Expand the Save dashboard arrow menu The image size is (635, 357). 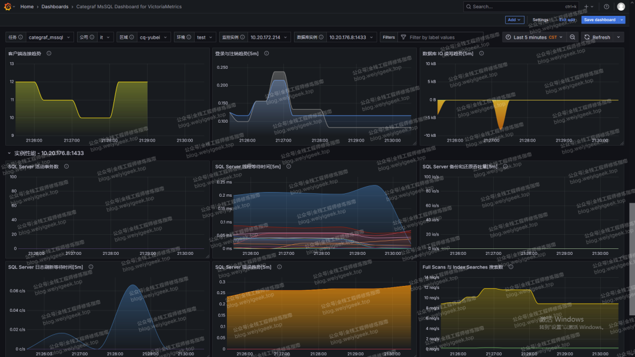tap(622, 20)
